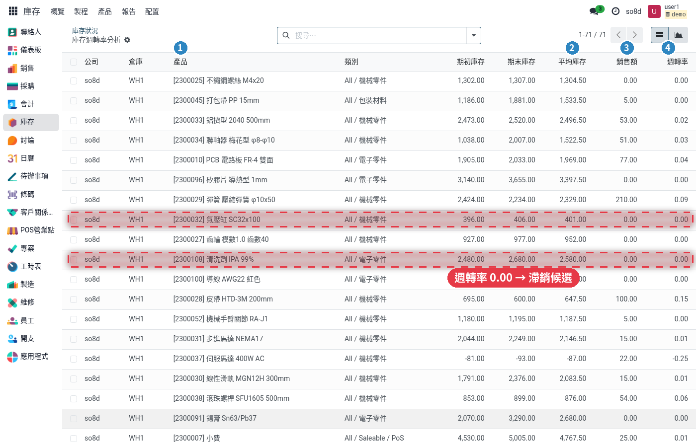Switch to graph view

(x=679, y=35)
